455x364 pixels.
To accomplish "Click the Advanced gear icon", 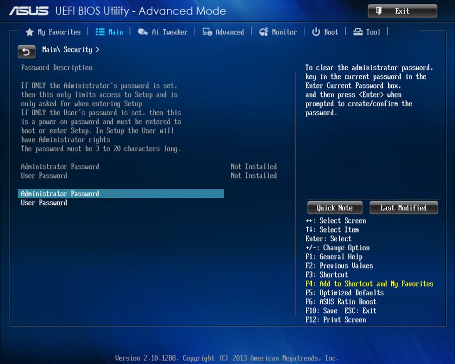I will pos(206,32).
